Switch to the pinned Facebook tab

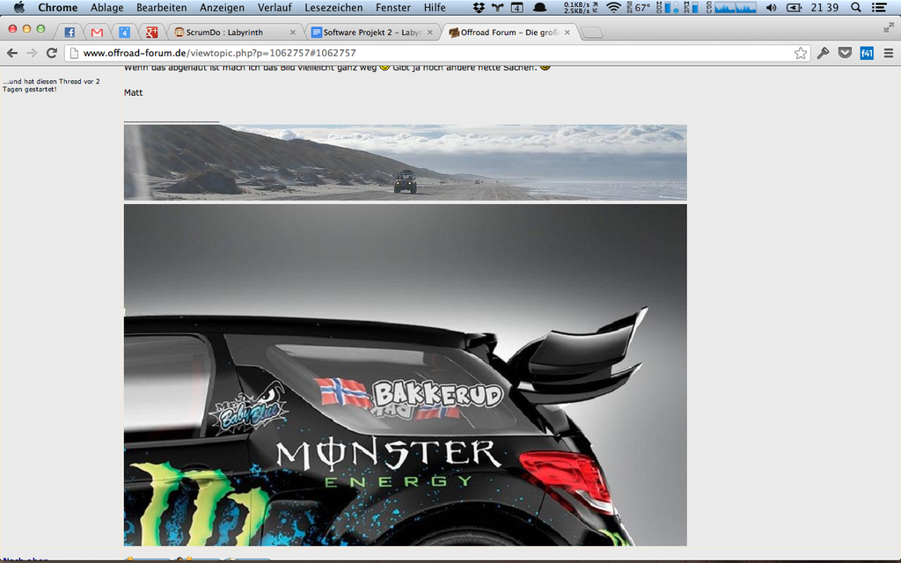70,33
